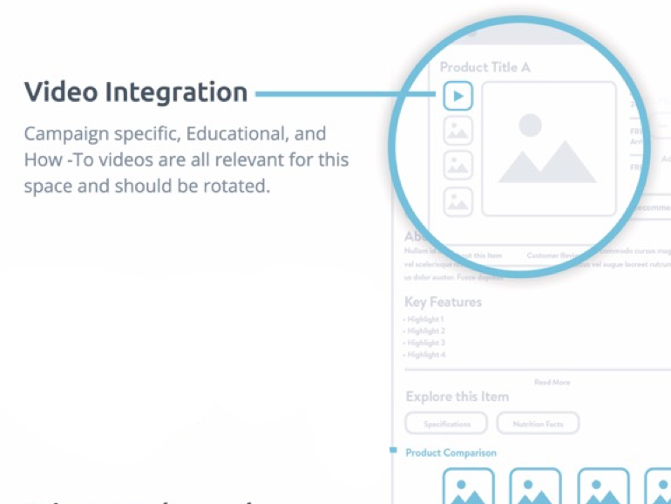Click the video play thumbnail icon
Screen dimensions: 671x504
pos(457,96)
